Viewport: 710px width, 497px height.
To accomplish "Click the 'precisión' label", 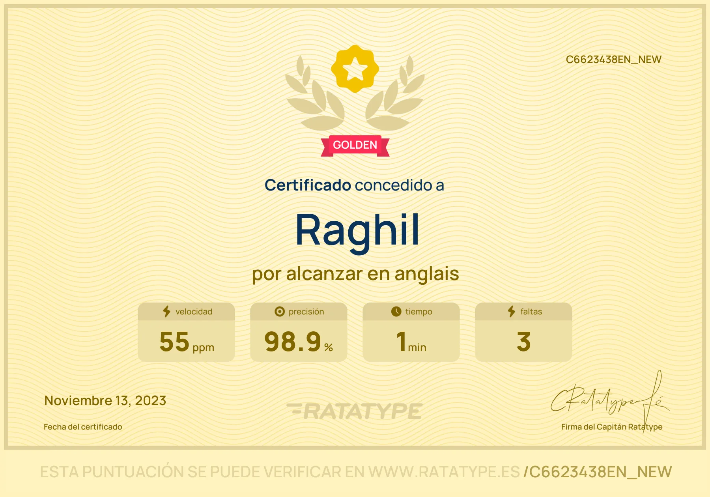I will pyautogui.click(x=306, y=312).
